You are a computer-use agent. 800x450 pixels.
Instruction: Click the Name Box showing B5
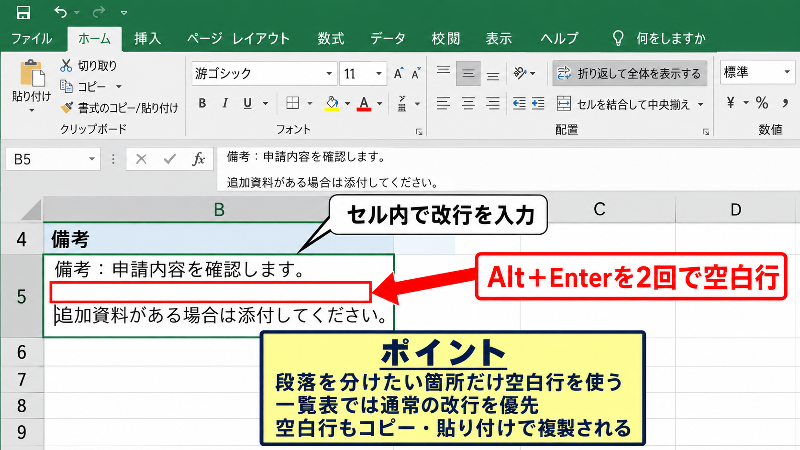(53, 159)
